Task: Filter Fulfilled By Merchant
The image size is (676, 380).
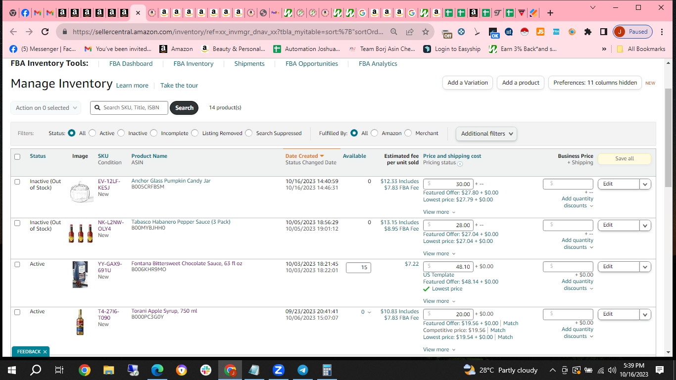Action: click(x=408, y=133)
